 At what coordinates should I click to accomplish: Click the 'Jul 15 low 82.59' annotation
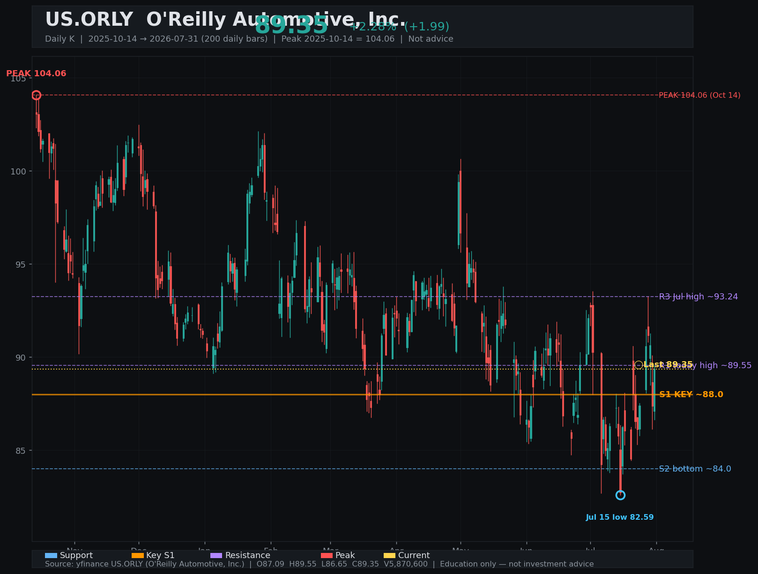pyautogui.click(x=619, y=517)
